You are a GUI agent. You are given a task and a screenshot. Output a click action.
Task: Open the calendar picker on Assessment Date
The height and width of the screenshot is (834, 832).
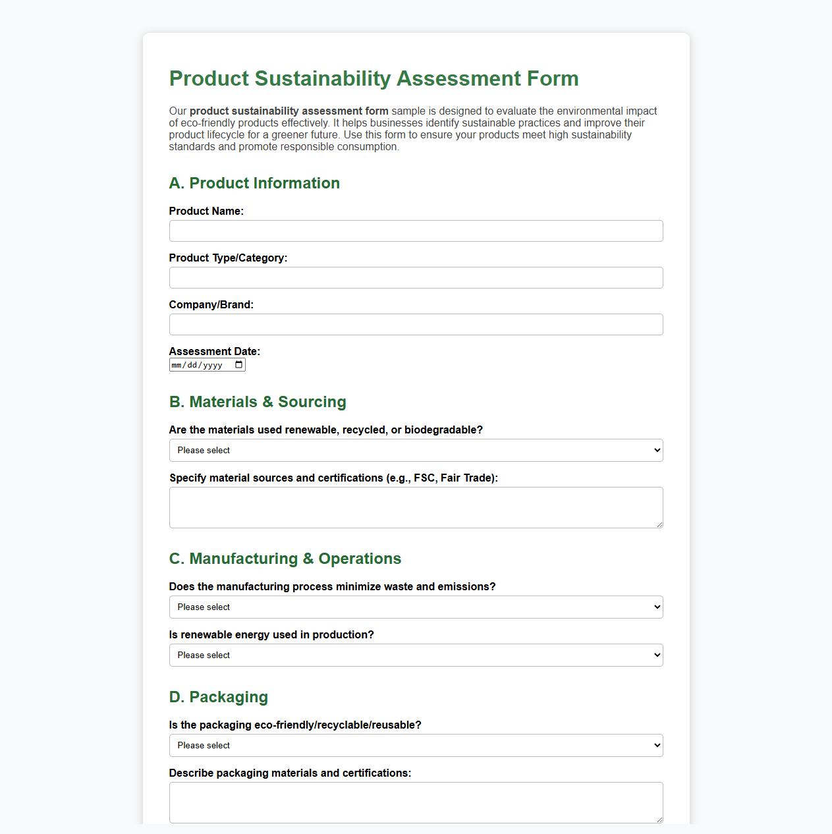pyautogui.click(x=238, y=364)
